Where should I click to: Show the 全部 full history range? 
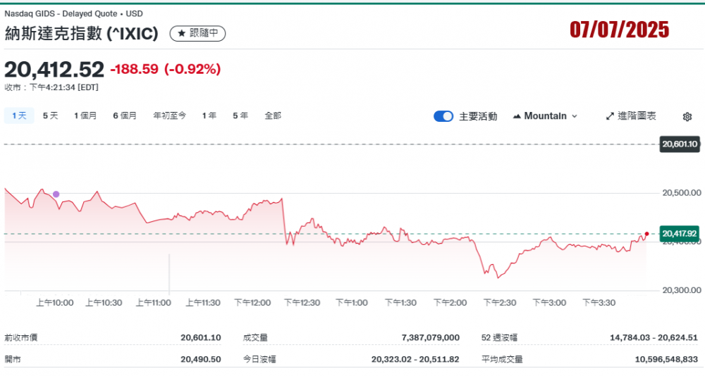point(273,115)
